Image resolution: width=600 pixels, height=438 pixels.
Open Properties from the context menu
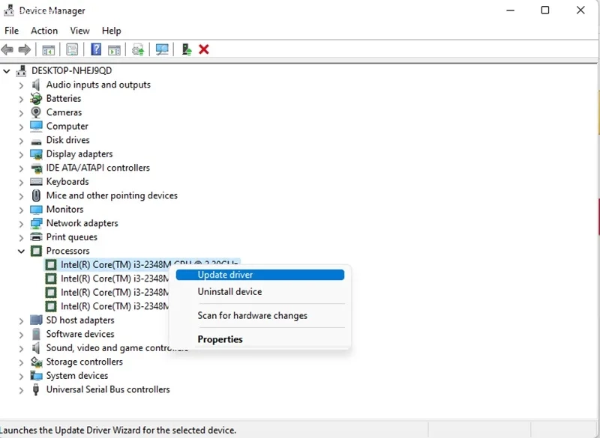tap(220, 339)
